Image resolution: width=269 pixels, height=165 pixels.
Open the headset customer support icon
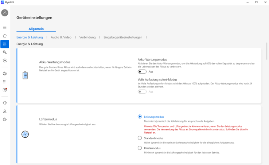[5, 103]
